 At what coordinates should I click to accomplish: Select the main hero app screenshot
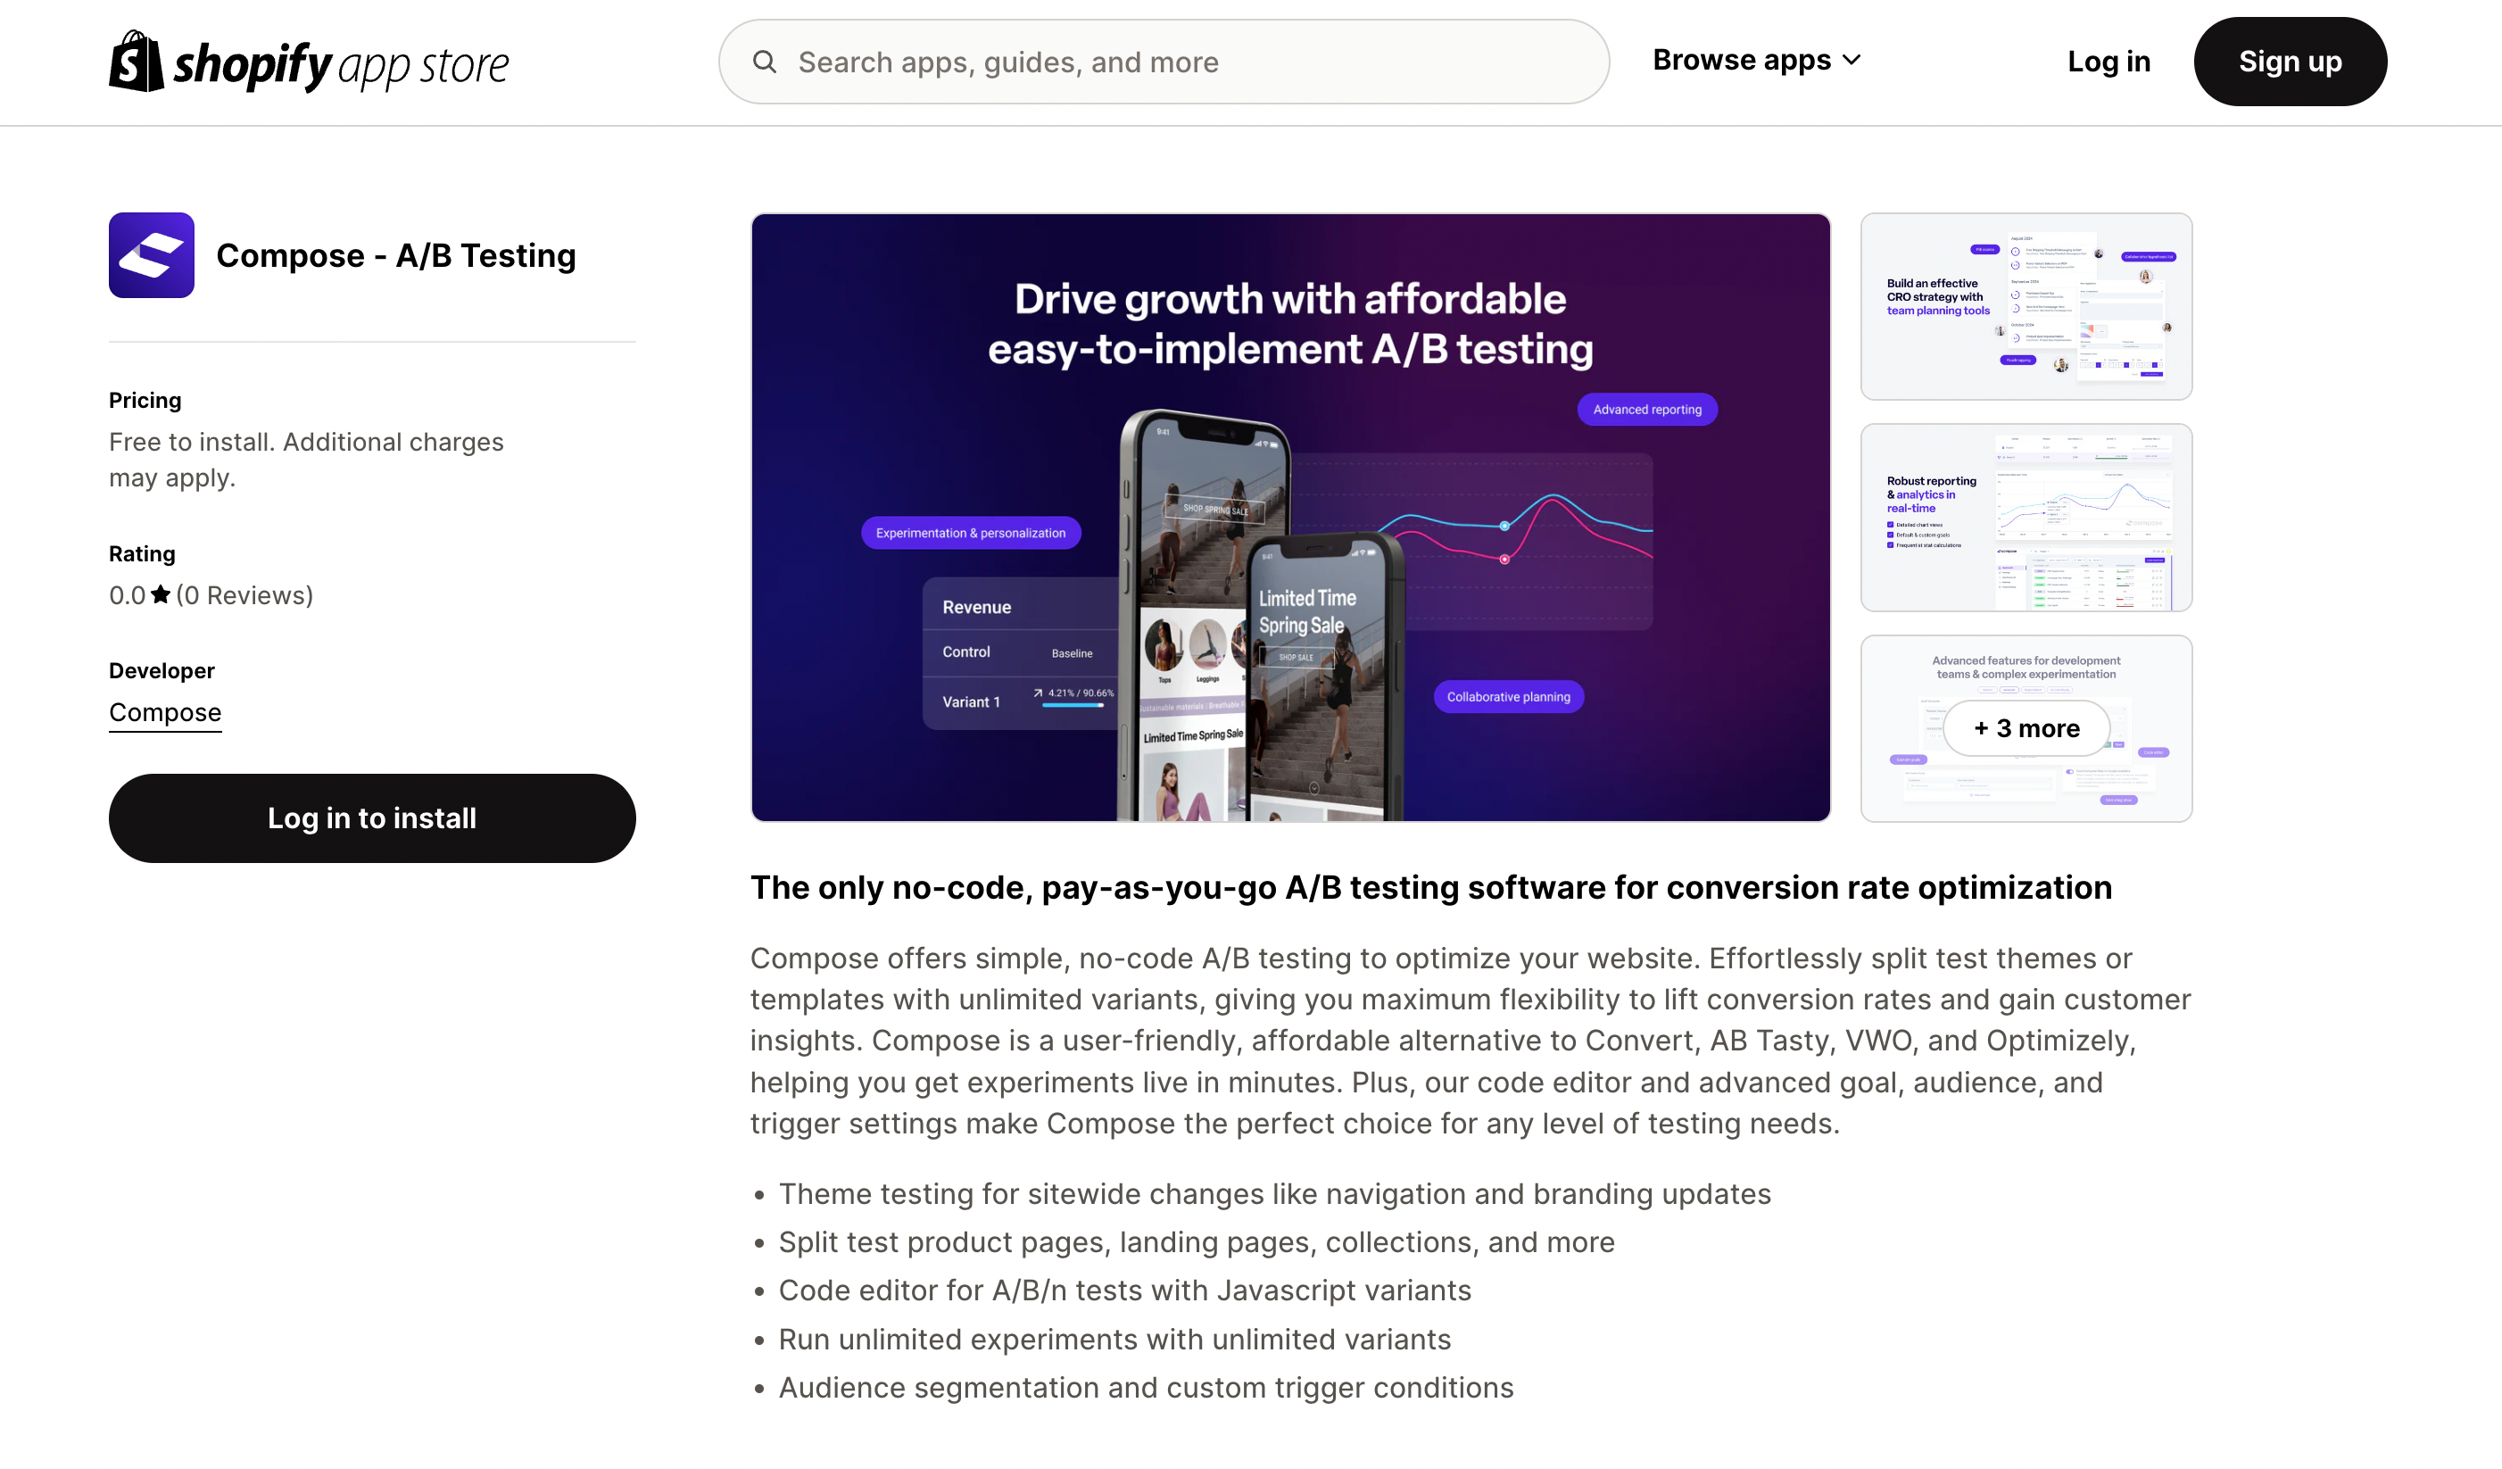[1290, 516]
